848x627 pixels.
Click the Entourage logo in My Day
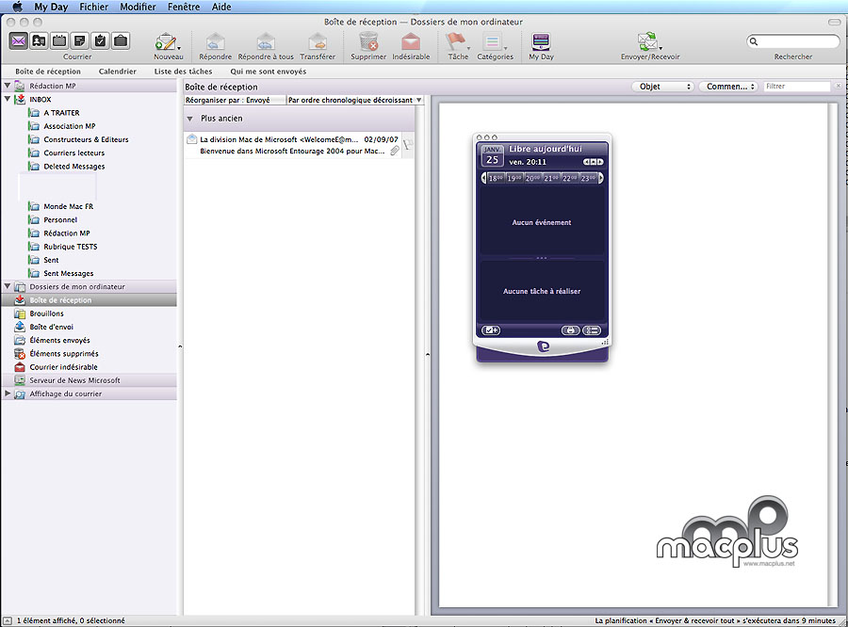[543, 346]
